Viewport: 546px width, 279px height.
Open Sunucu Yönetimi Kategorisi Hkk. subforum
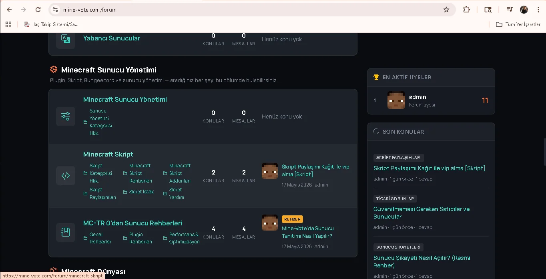101,122
